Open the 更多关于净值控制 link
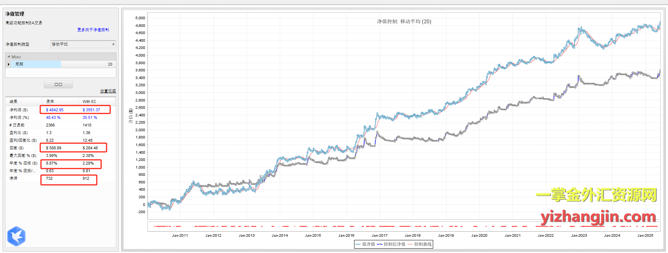Screen dimensions: 668x253 [x=93, y=30]
